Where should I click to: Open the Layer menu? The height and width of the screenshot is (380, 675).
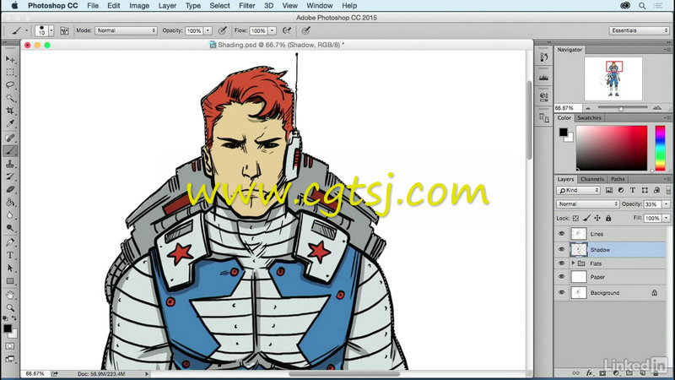pos(167,6)
